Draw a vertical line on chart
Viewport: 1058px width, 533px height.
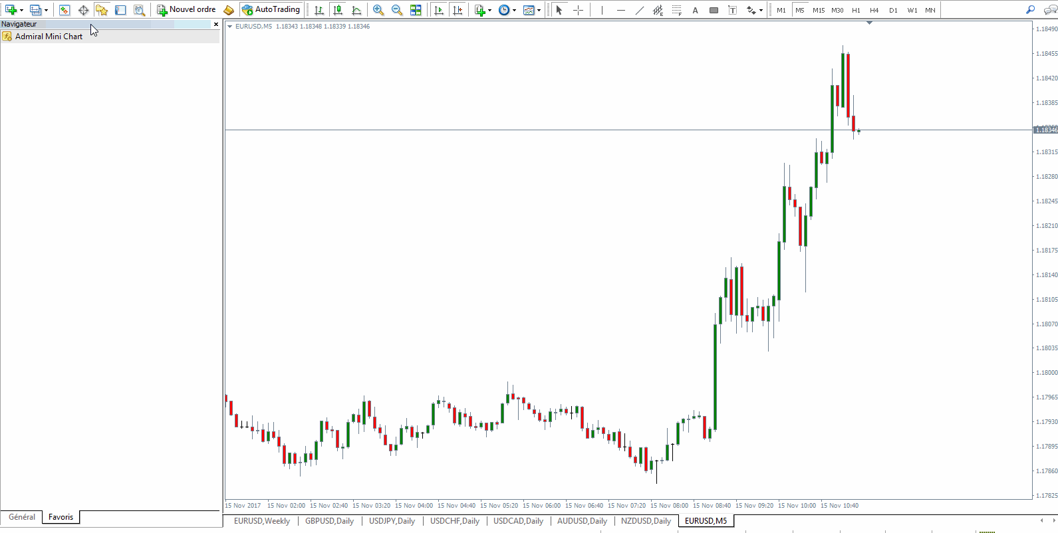pos(602,10)
